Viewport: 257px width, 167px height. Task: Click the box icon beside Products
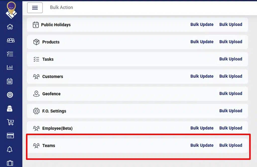click(x=37, y=42)
